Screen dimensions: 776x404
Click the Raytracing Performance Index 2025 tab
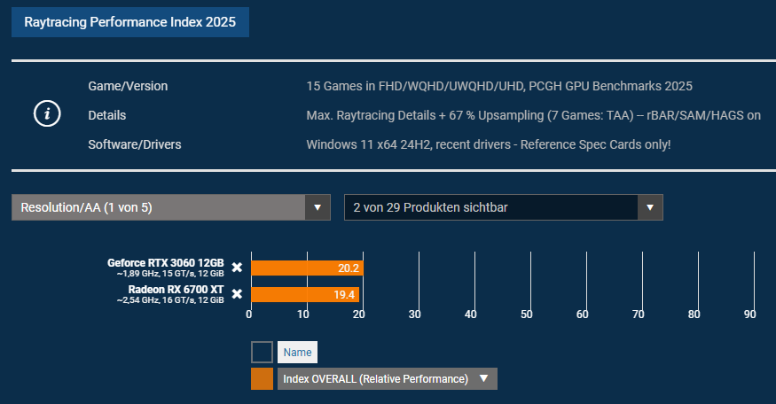[x=130, y=22]
